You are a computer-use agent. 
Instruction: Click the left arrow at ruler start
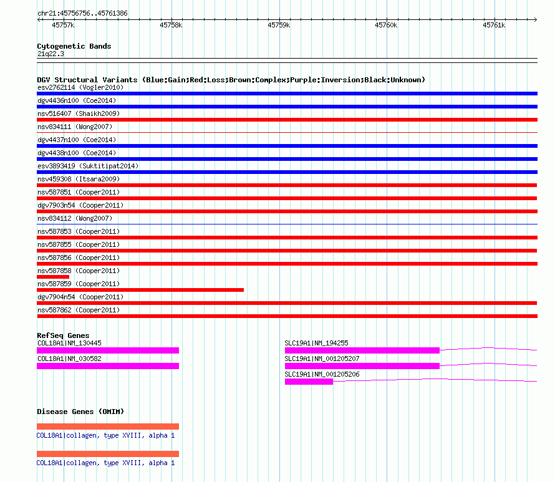tap(39, 19)
